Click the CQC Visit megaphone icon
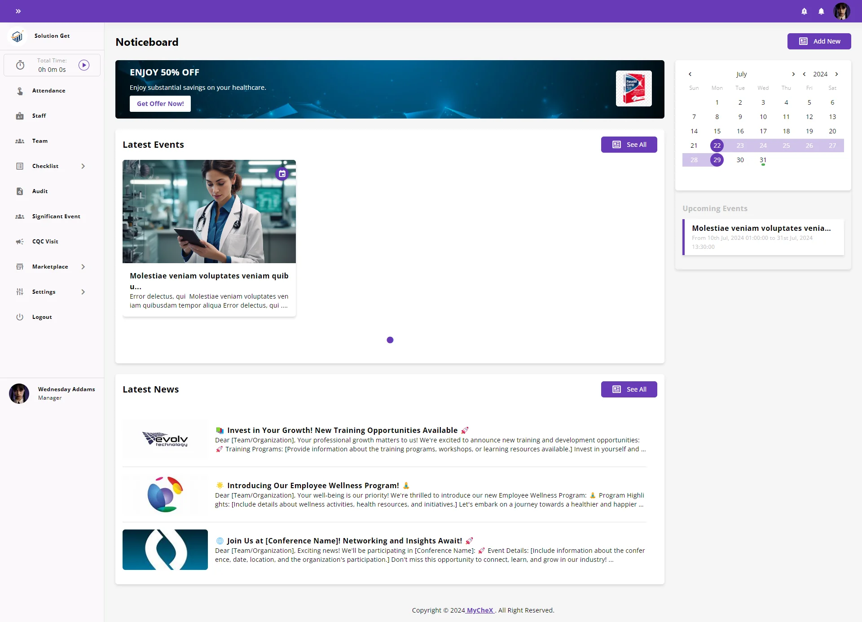Viewport: 862px width, 622px height. tap(20, 242)
